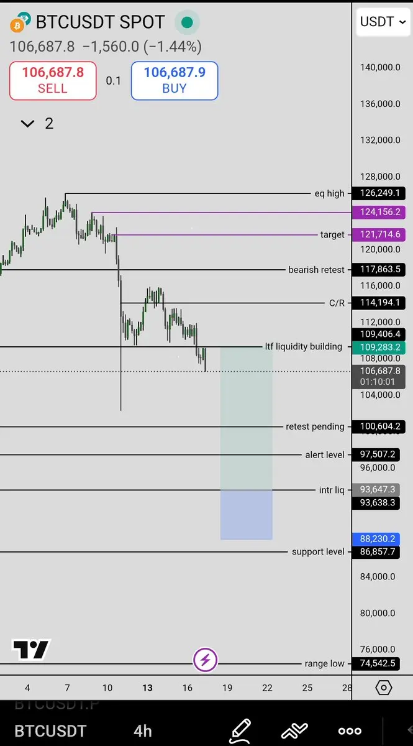Select the green 109,283.2 price label
Viewport: 413px width, 746px height.
point(379,346)
